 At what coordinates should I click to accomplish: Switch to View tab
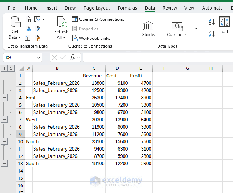point(189,8)
